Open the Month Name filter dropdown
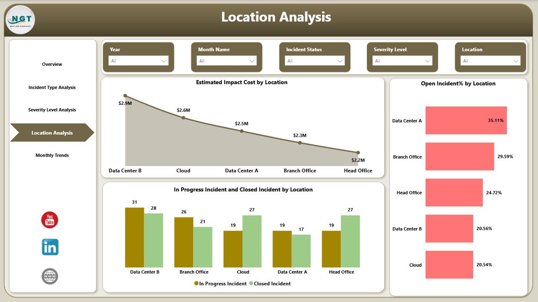 point(252,61)
